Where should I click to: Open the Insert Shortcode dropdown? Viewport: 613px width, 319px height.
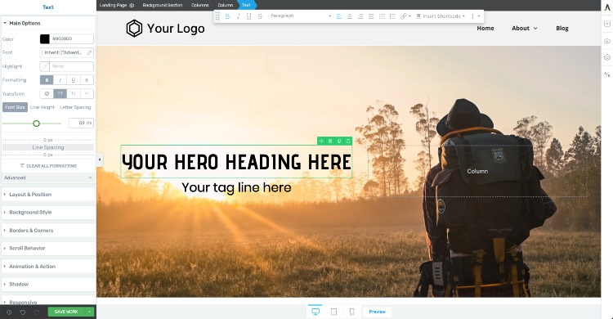point(441,16)
